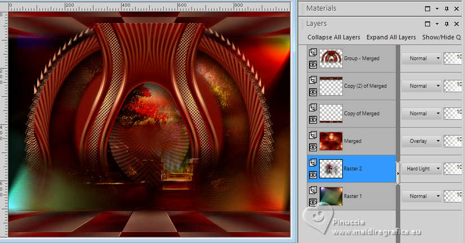Viewport: 465px width, 243px height.
Task: Open blend mode dropdown for Copy of Merged
Action: (x=422, y=114)
